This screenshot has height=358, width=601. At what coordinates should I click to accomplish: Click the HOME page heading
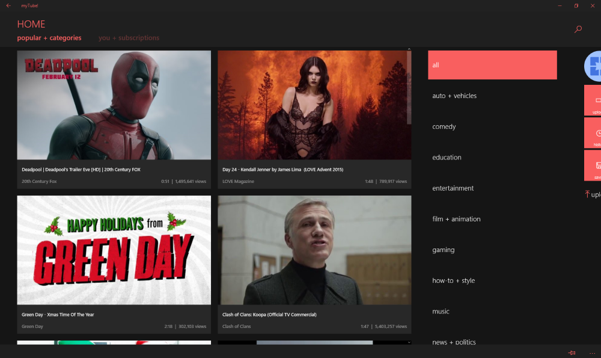pyautogui.click(x=31, y=24)
